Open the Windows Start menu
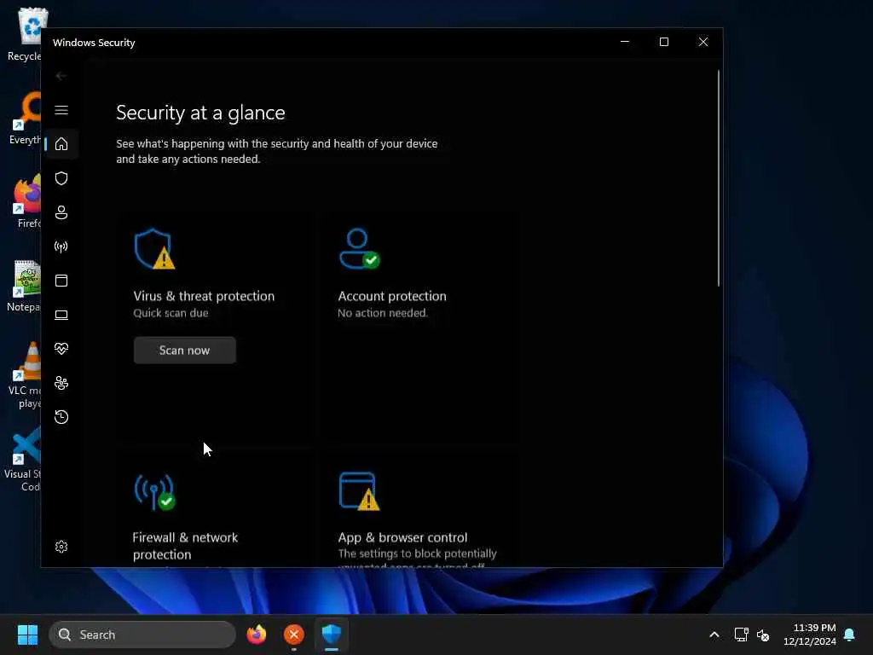Viewport: 873px width, 655px height. pos(27,635)
